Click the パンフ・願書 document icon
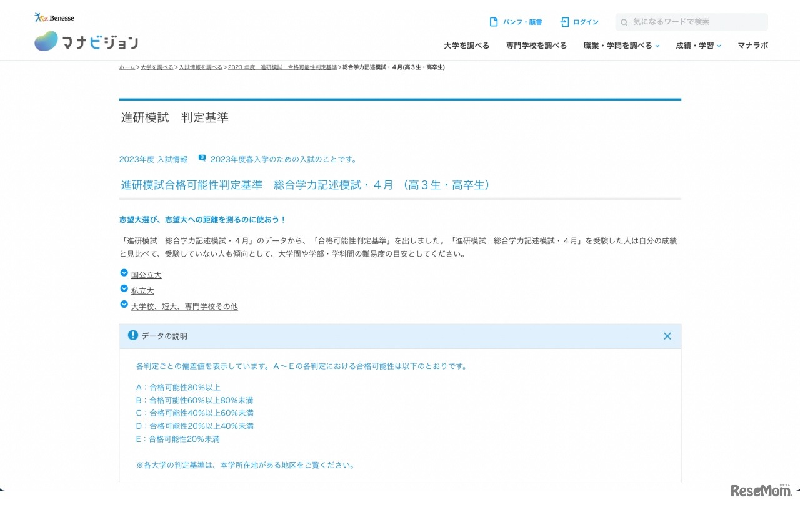The height and width of the screenshot is (505, 800). [x=493, y=21]
